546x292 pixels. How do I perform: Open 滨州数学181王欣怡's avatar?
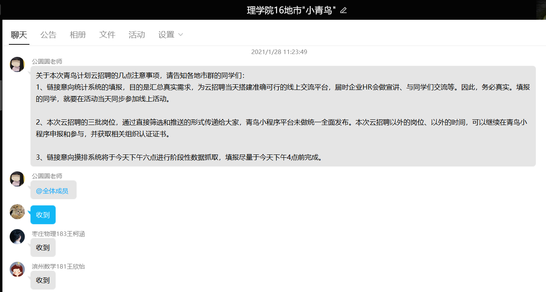(x=17, y=269)
